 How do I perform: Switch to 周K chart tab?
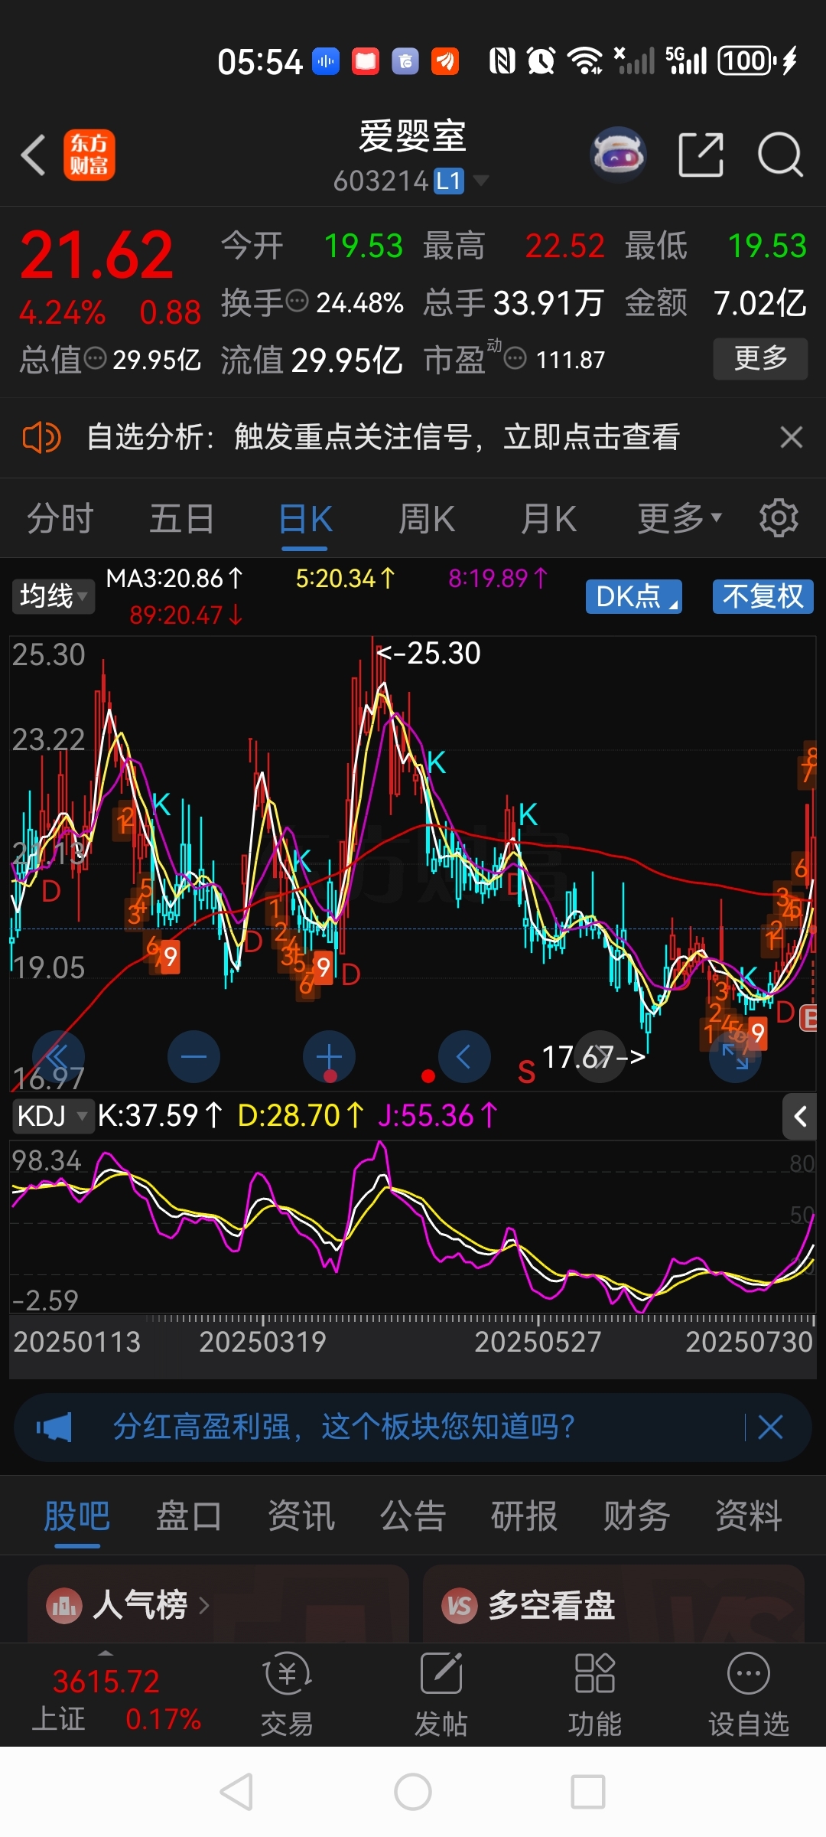tap(427, 518)
